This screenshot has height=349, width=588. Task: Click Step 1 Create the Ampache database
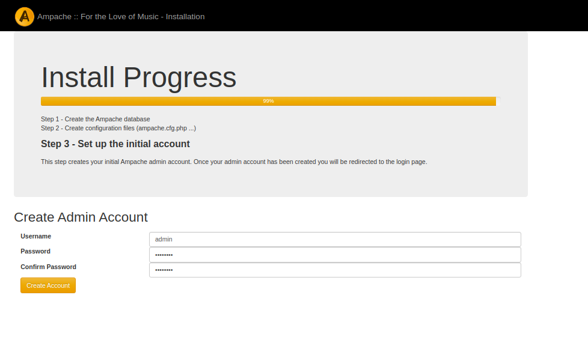click(95, 119)
